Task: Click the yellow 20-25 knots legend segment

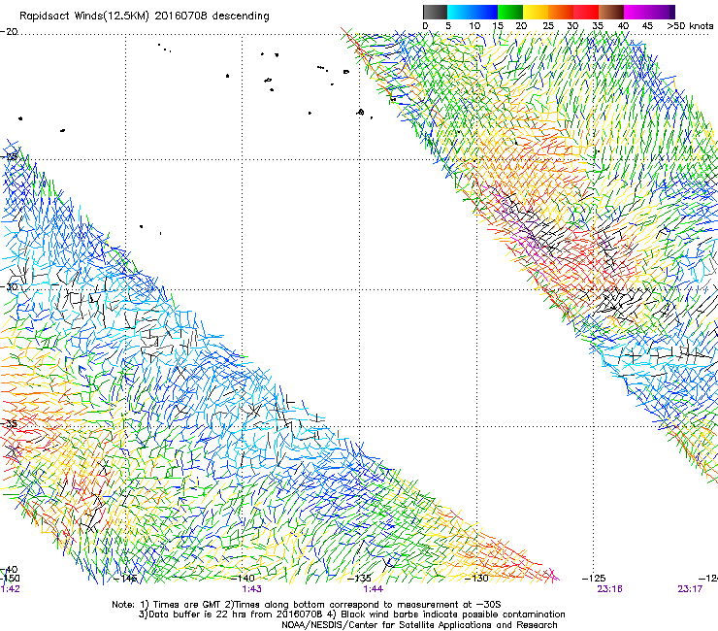Action: 536,12
